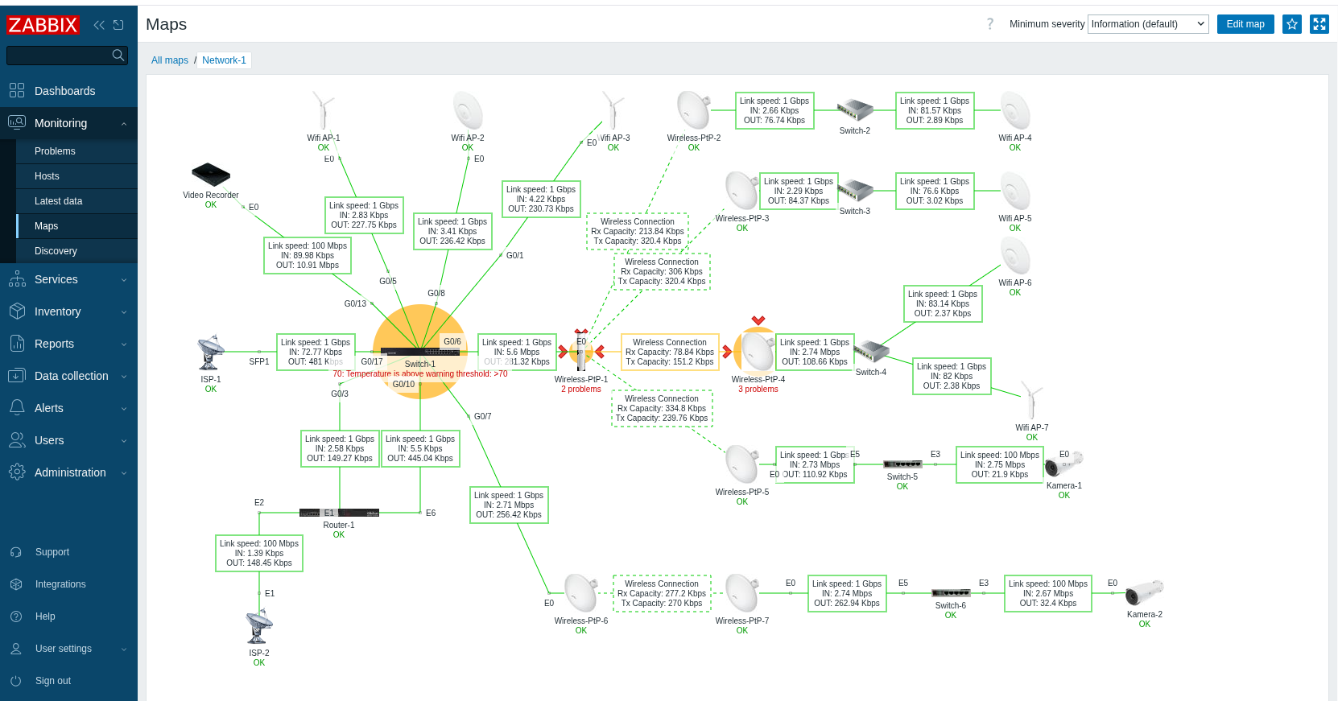Go to the All maps link
This screenshot has height=701, width=1338.
click(x=170, y=60)
